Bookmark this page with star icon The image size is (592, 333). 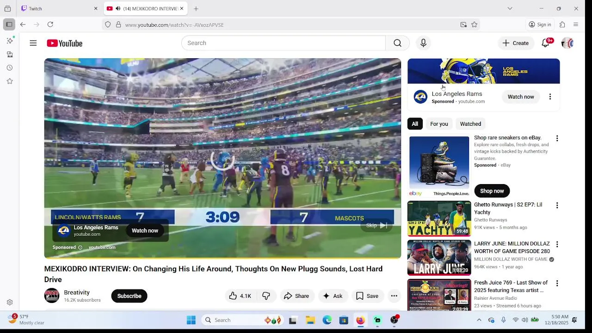click(474, 25)
